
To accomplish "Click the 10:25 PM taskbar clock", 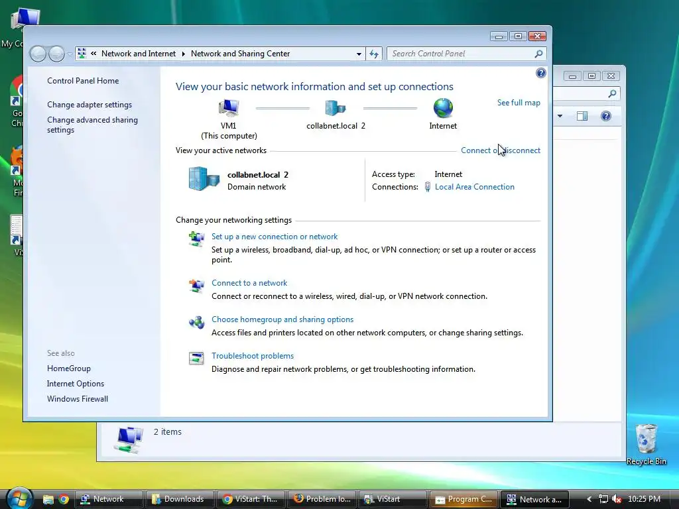I will click(x=644, y=499).
